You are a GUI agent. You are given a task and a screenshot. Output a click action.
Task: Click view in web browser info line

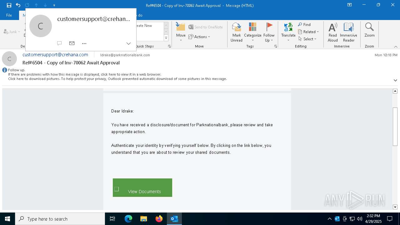[x=85, y=74]
